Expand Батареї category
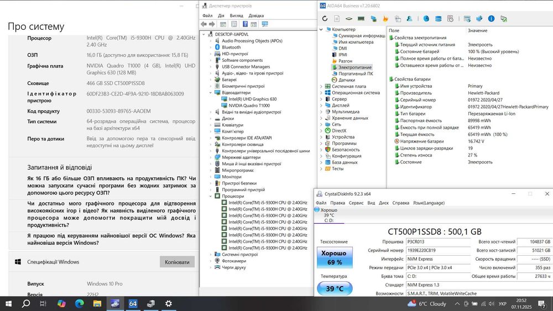Screen dimensions: 553x311 211,80
